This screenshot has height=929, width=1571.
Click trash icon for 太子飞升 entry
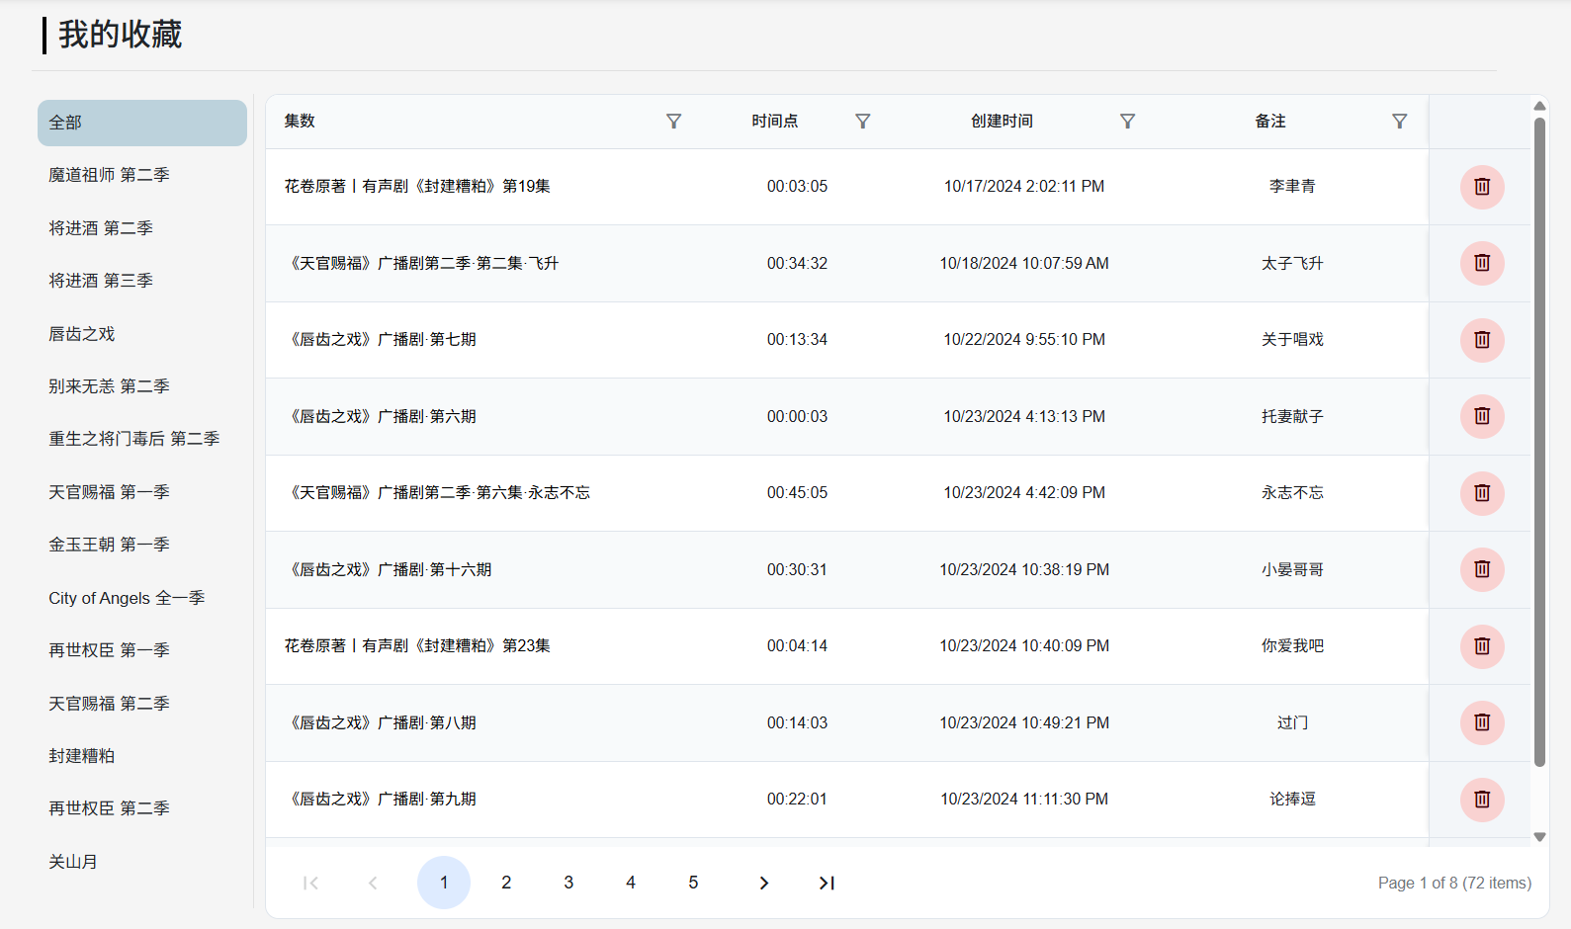click(x=1481, y=263)
